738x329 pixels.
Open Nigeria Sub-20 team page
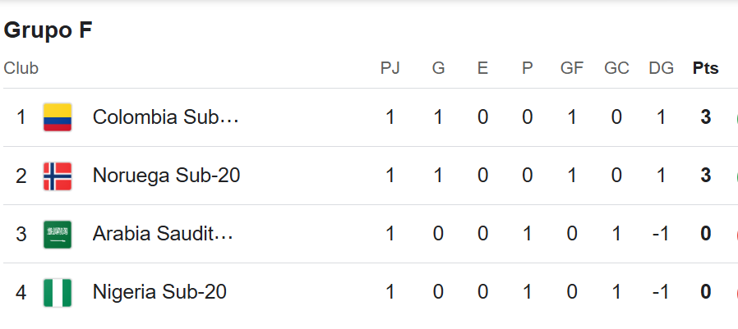(159, 292)
